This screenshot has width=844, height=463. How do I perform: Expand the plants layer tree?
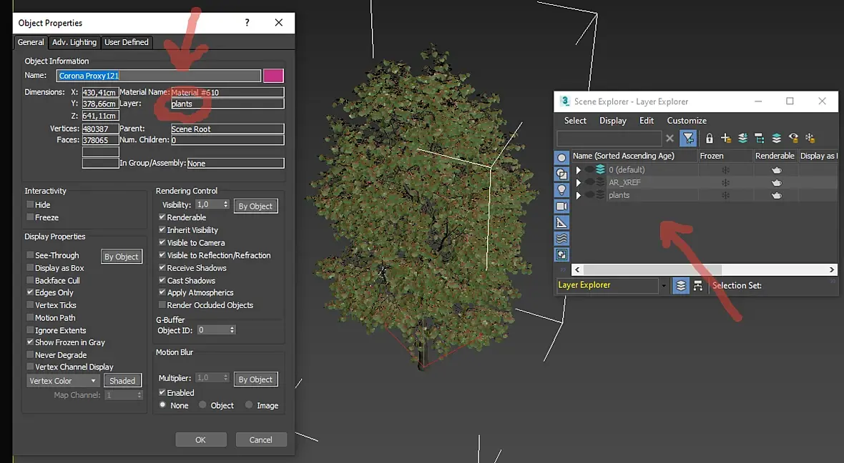coord(579,196)
